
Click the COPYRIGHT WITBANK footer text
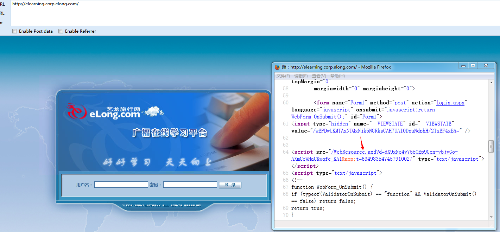[x=164, y=205]
